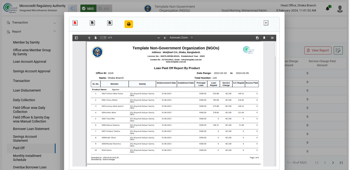Viewport: 350px width, 170px height.
Task: Jump to the last table page
Action: click(341, 163)
